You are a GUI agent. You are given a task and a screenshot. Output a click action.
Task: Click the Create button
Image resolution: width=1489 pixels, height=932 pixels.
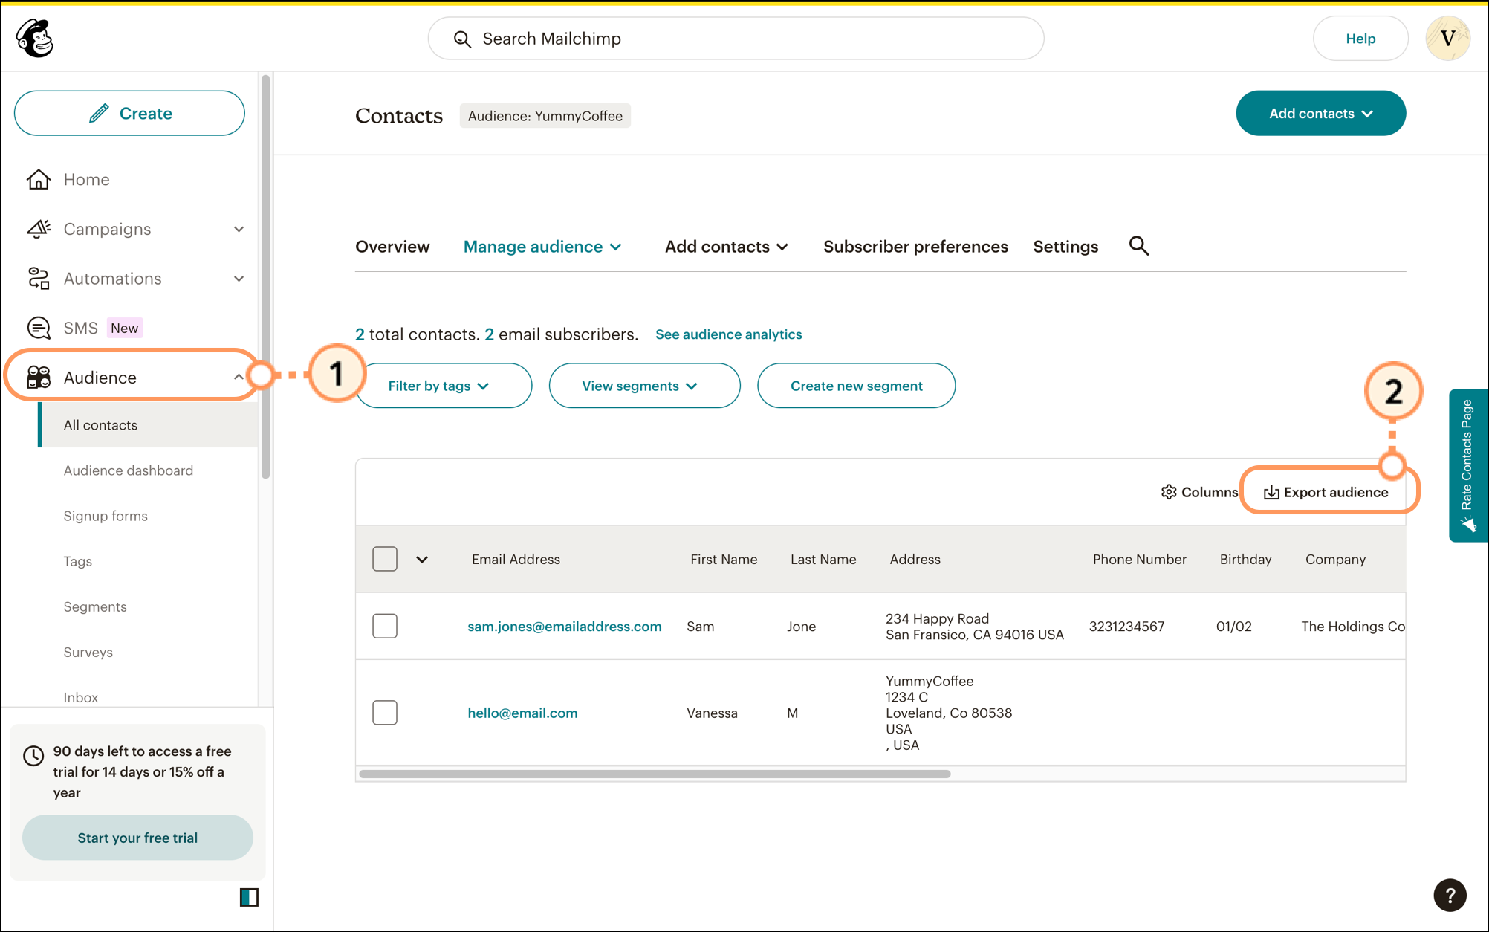click(129, 113)
